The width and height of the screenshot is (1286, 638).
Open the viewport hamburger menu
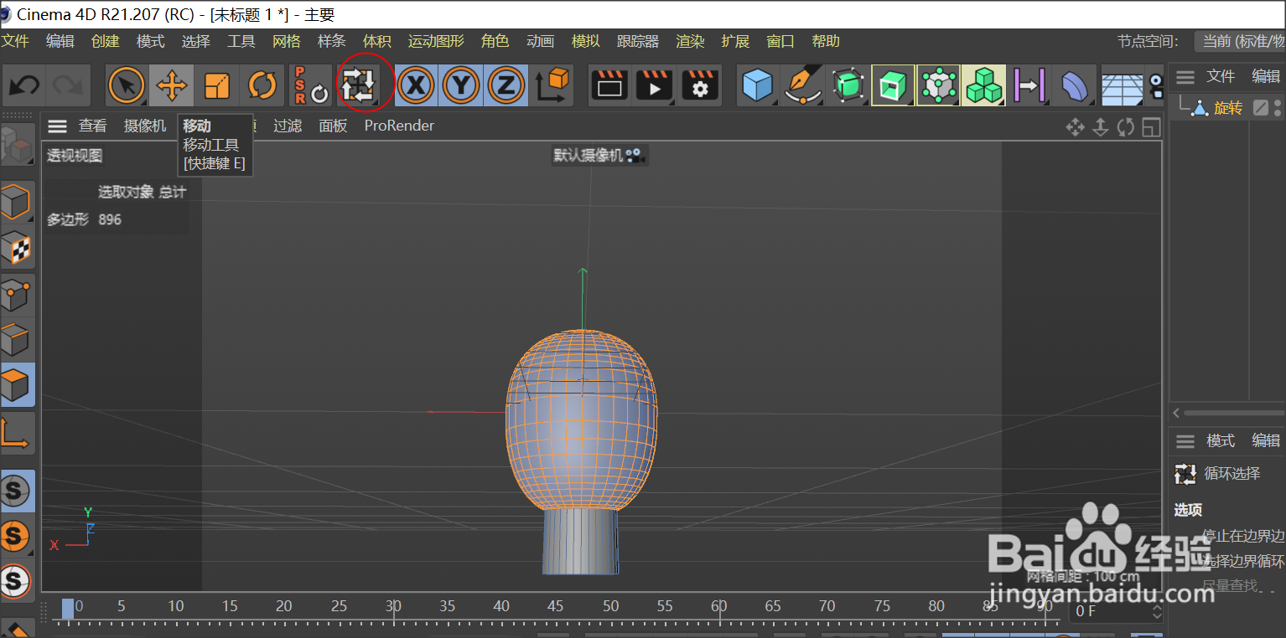pyautogui.click(x=57, y=126)
